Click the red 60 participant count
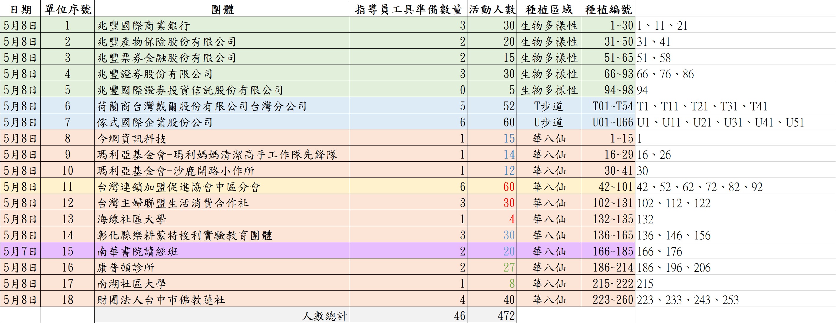This screenshot has height=323, width=836. tap(492, 186)
